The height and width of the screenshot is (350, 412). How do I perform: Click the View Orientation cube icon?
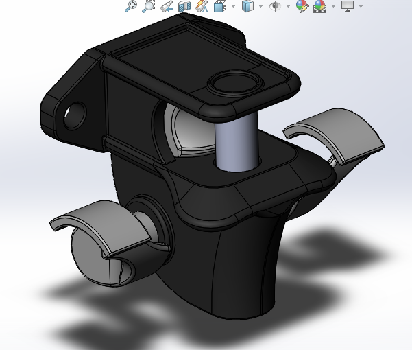[x=220, y=6]
